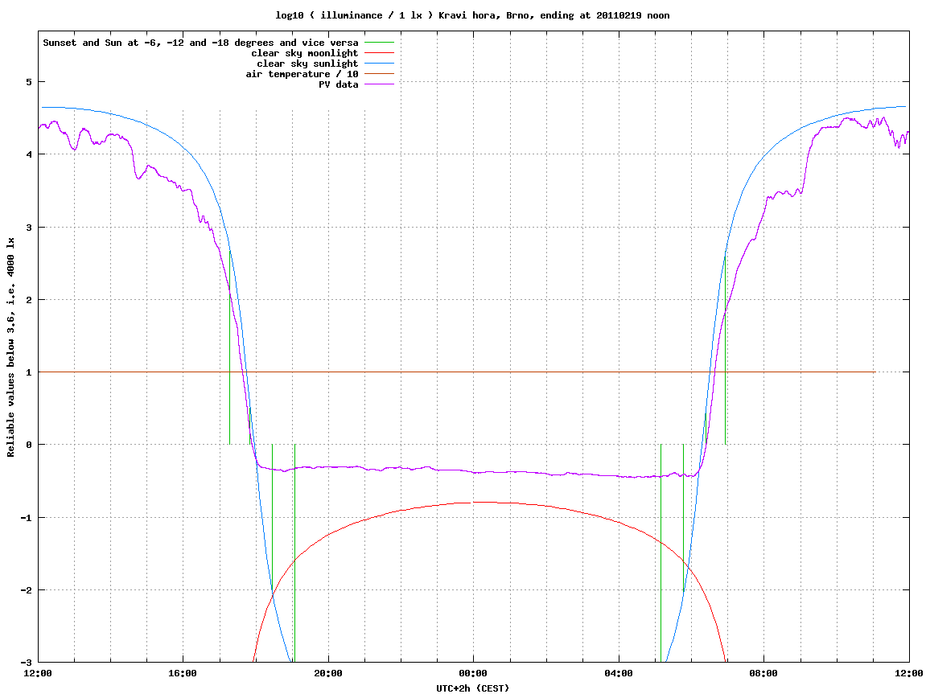Select legend entry 'clear sky sunlight'
Screen dimensions: 926x694
pos(307,64)
